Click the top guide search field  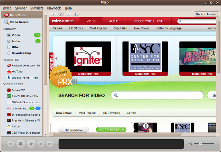197,21
